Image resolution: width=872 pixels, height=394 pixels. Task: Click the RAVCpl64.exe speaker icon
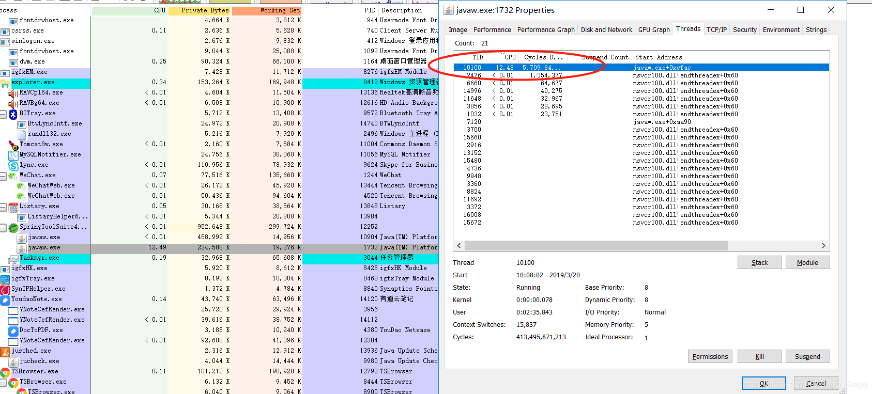click(x=13, y=93)
